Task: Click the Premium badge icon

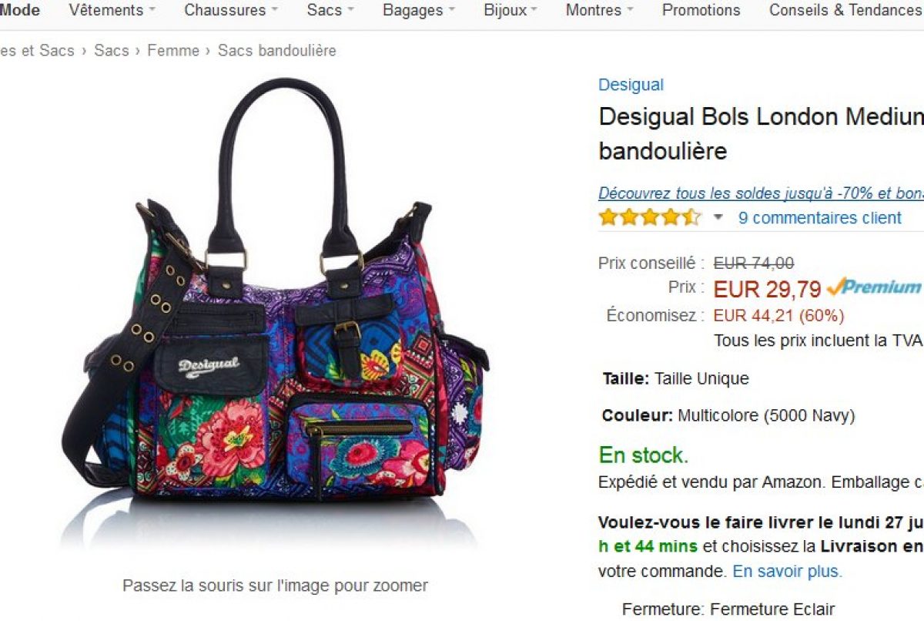Action: pyautogui.click(x=874, y=288)
